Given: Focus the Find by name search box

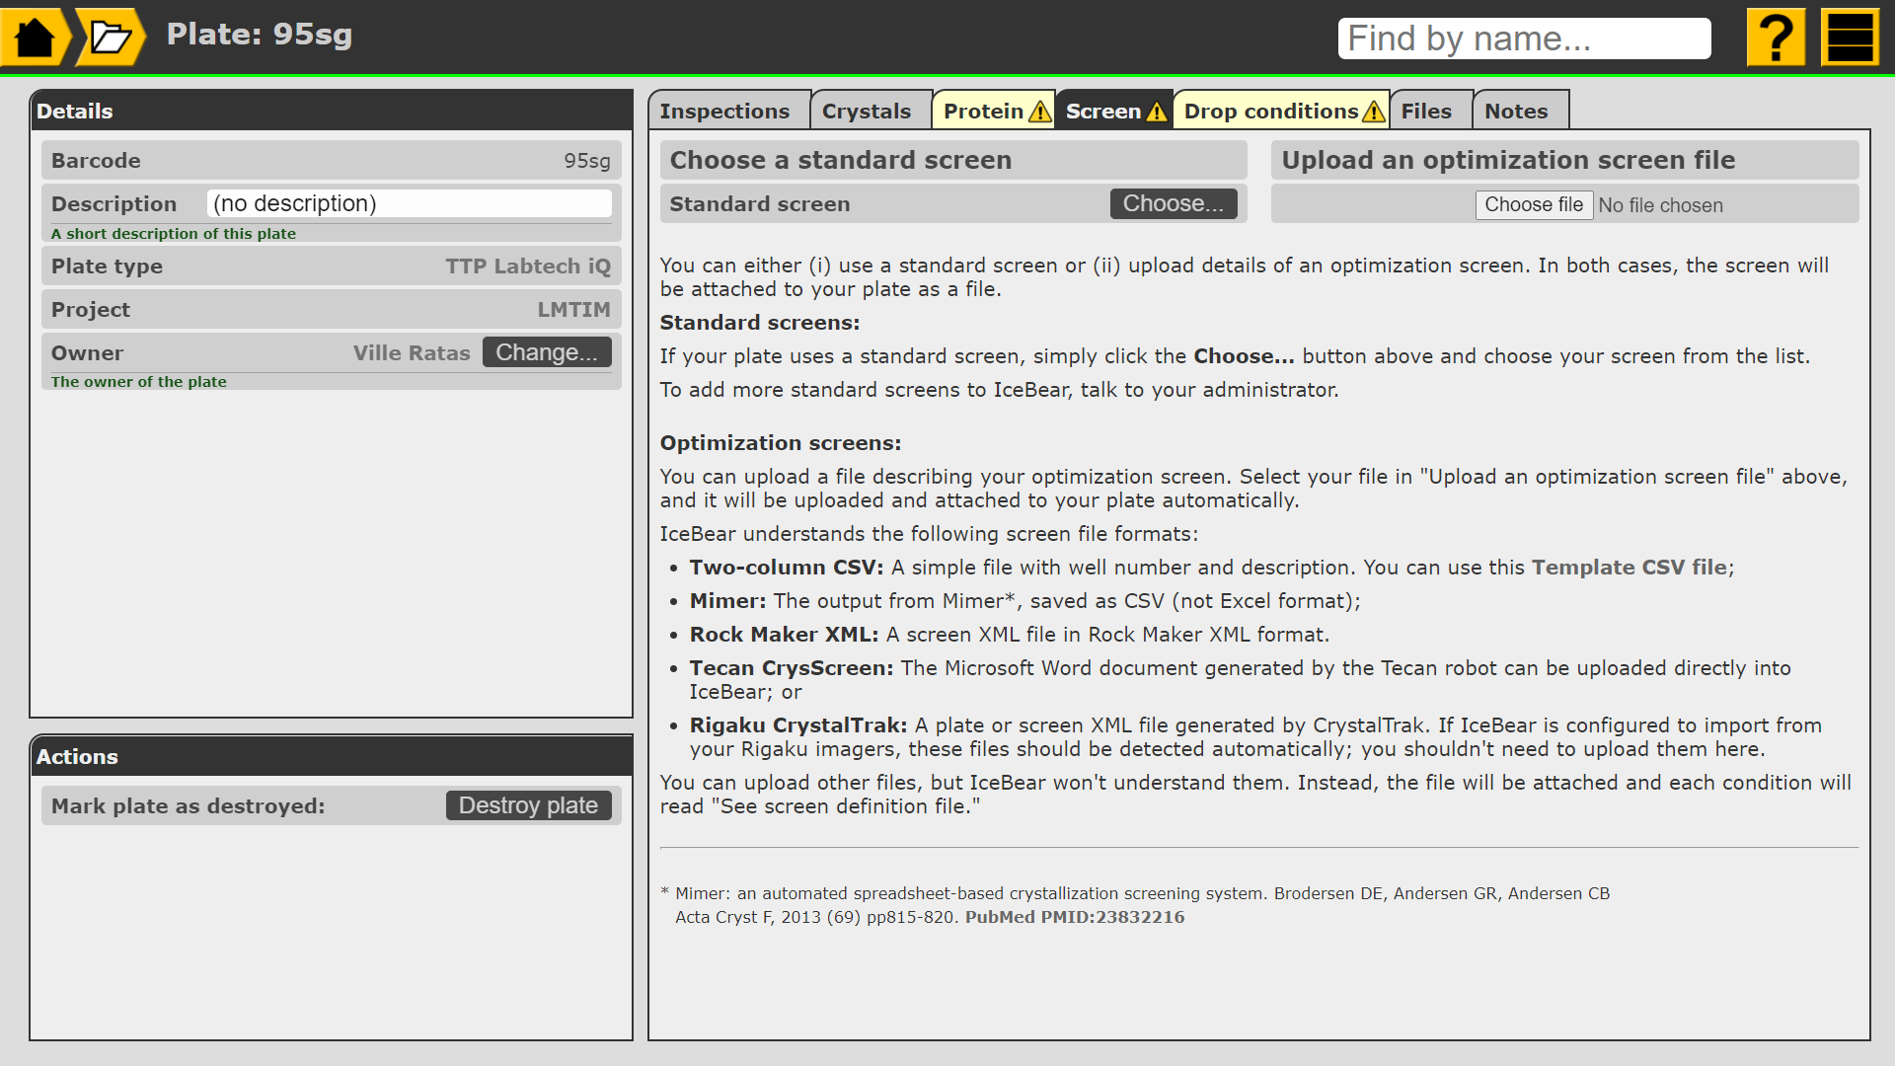Looking at the screenshot, I should click(x=1523, y=38).
